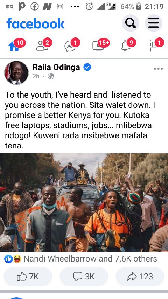The width and height of the screenshot is (168, 299).
Task: Share the post via 123 button
Action: (x=140, y=277)
